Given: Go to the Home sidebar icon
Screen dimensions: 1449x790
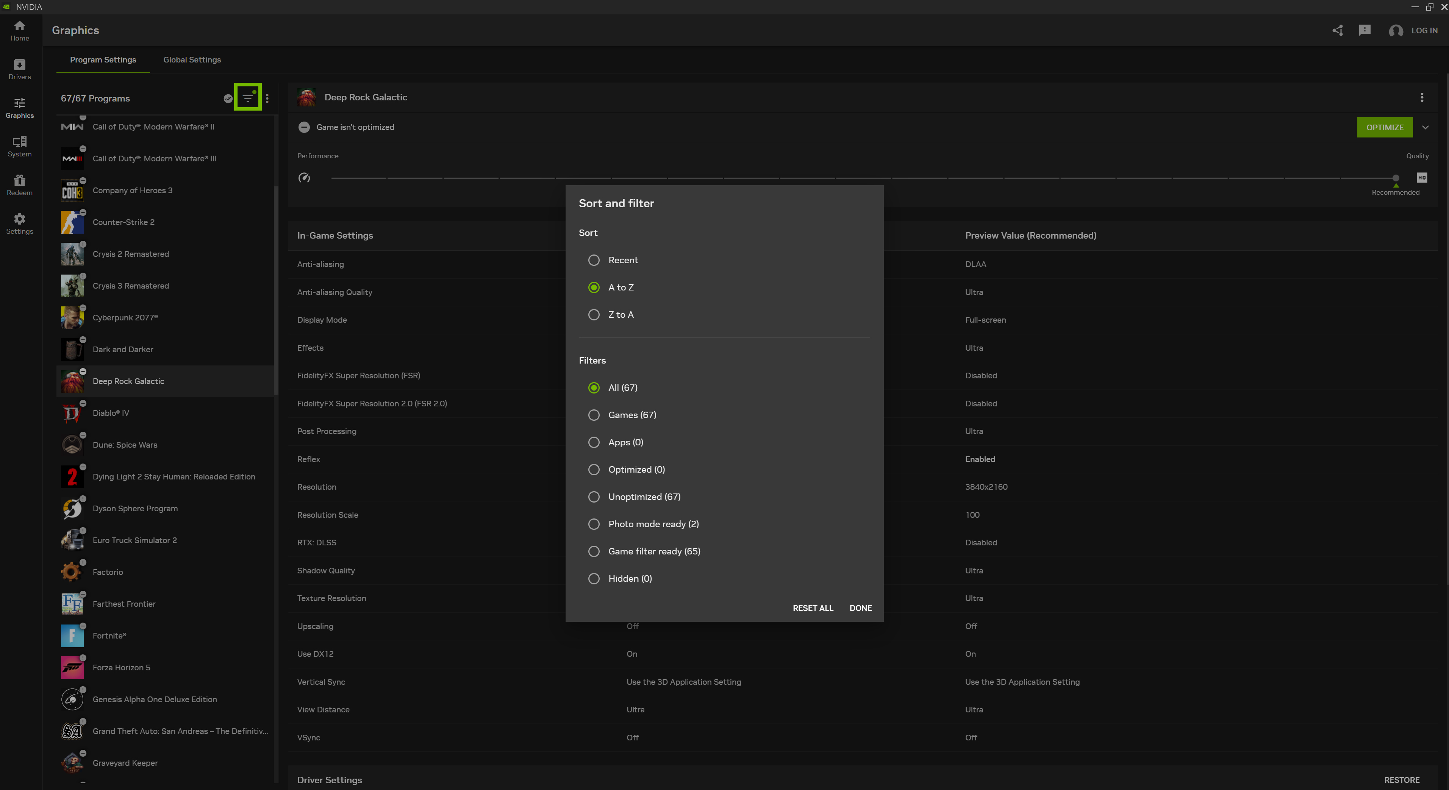Looking at the screenshot, I should point(20,31).
